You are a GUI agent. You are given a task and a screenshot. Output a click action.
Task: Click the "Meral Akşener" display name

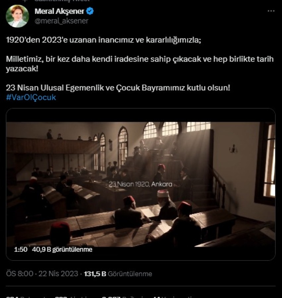[x=59, y=12]
